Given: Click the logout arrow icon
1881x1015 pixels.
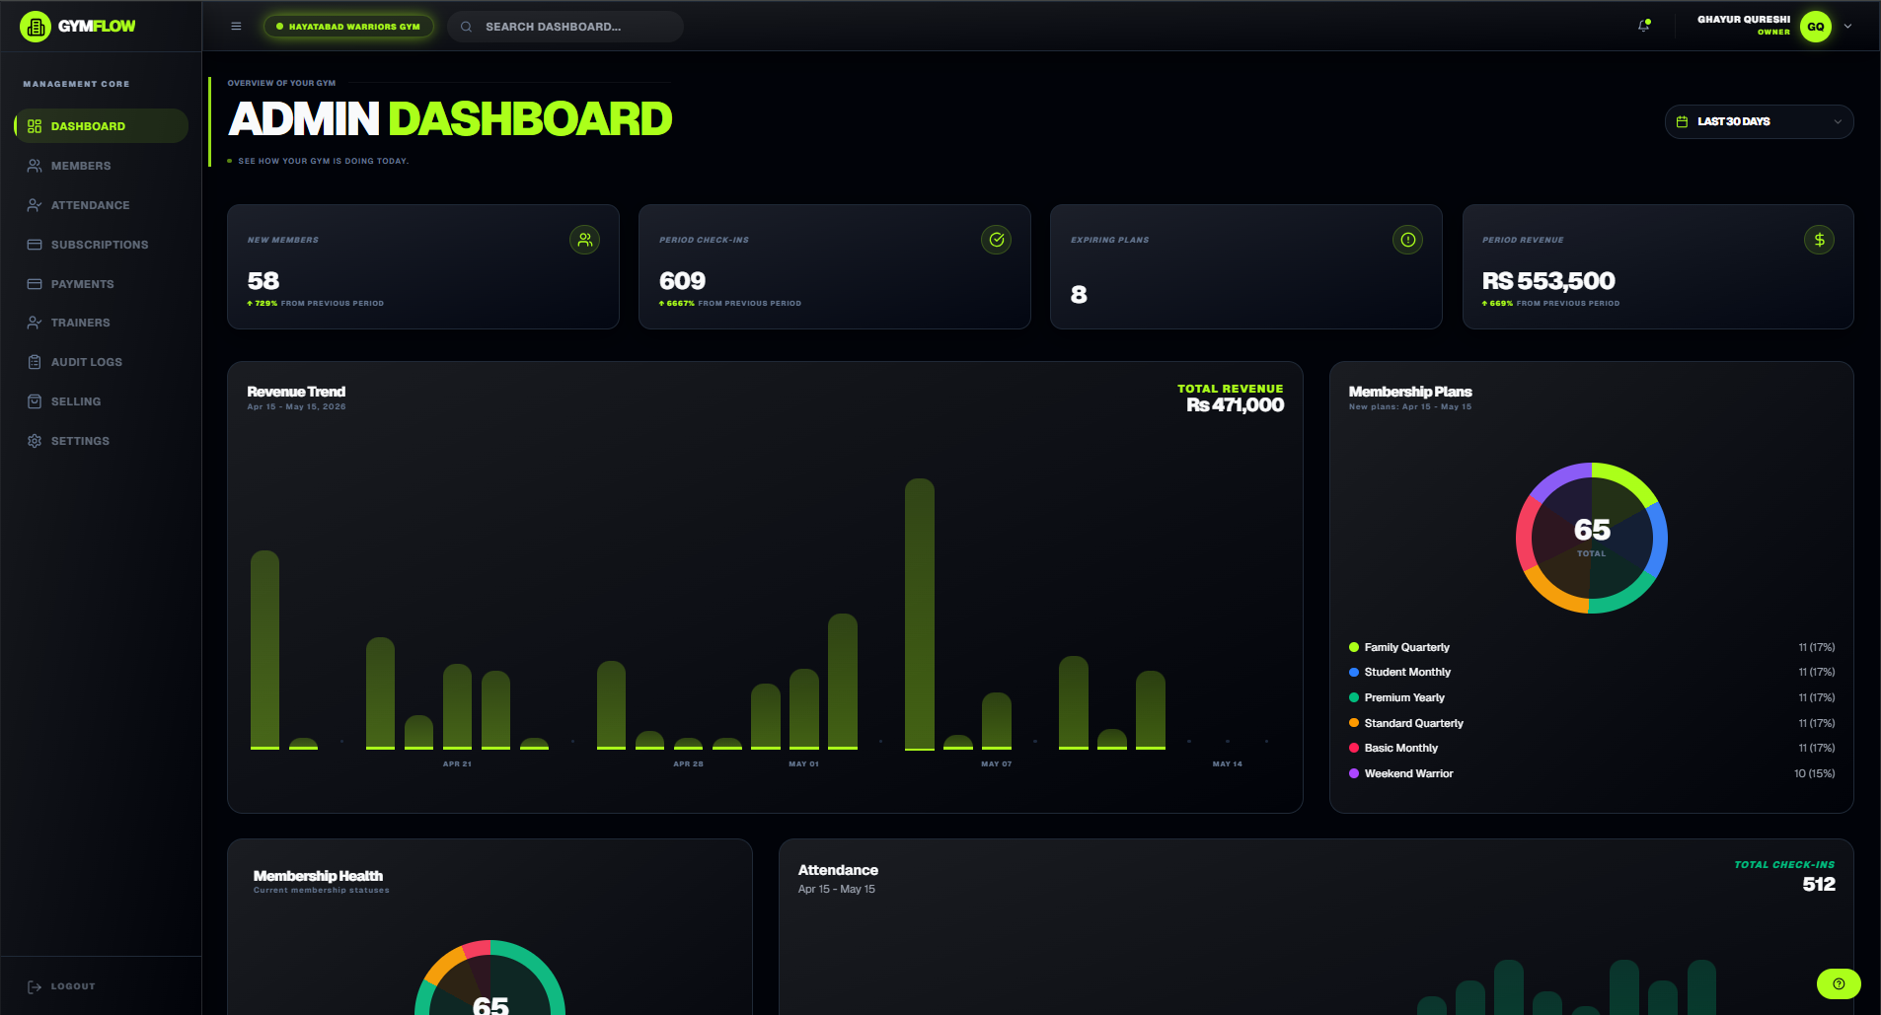Looking at the screenshot, I should click(35, 986).
